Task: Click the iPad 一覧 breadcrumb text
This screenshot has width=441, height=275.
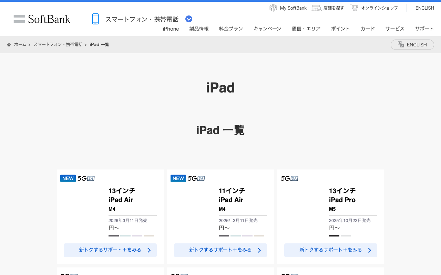Action: pos(99,45)
